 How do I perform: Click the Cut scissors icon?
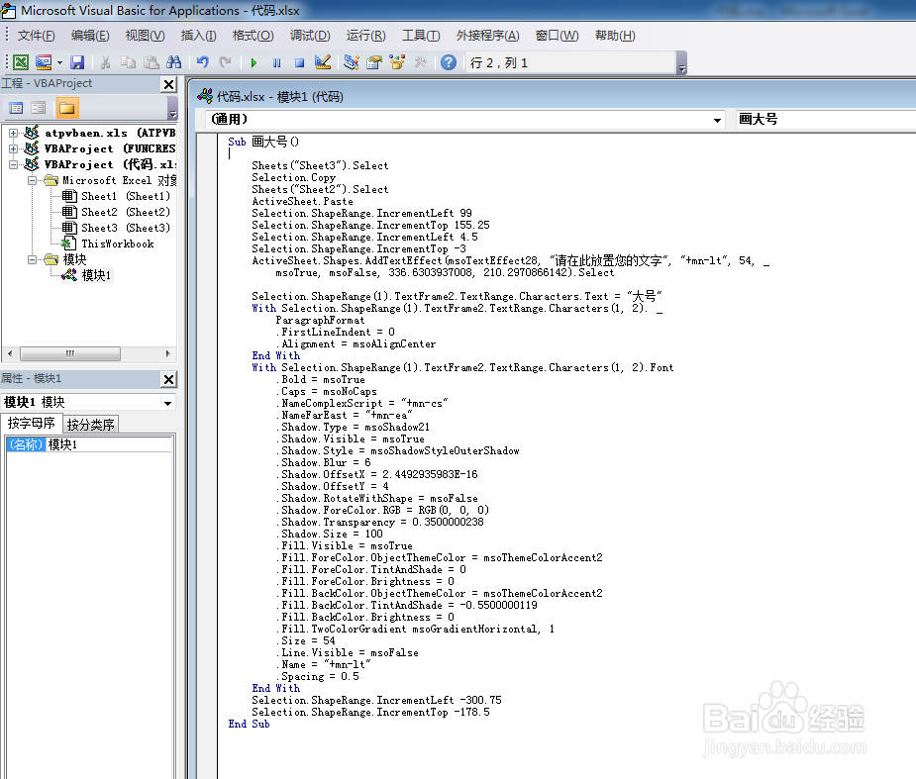pyautogui.click(x=105, y=62)
